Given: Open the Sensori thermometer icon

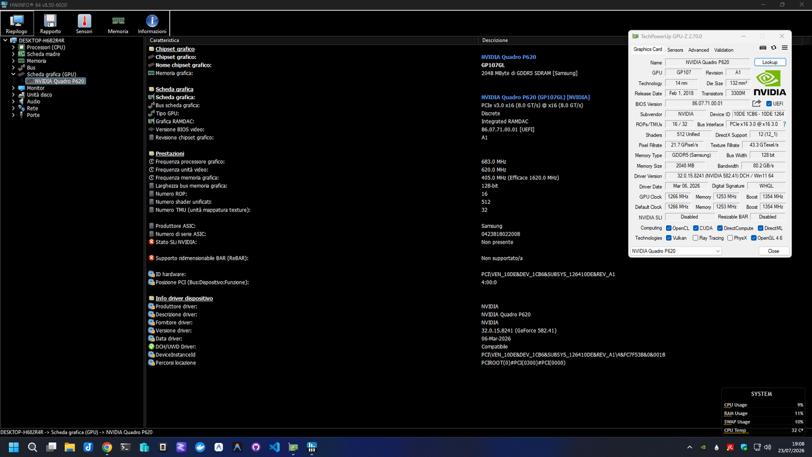Looking at the screenshot, I should coord(84,24).
